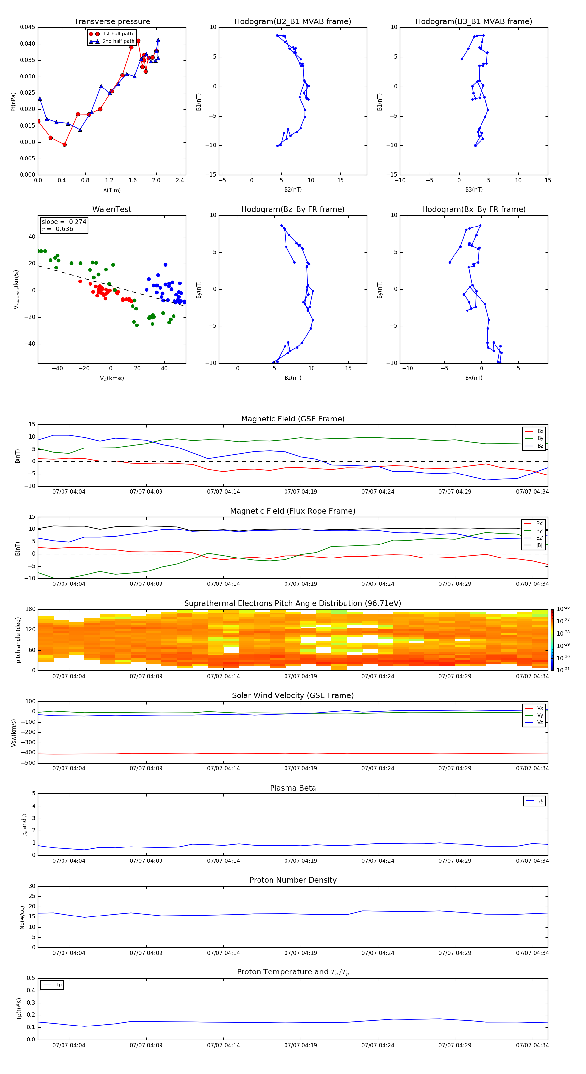Viewport: 586px width, 1074px height.
Task: Click 'Tp(10^6K)' y-axis label
Action: click(19, 1009)
